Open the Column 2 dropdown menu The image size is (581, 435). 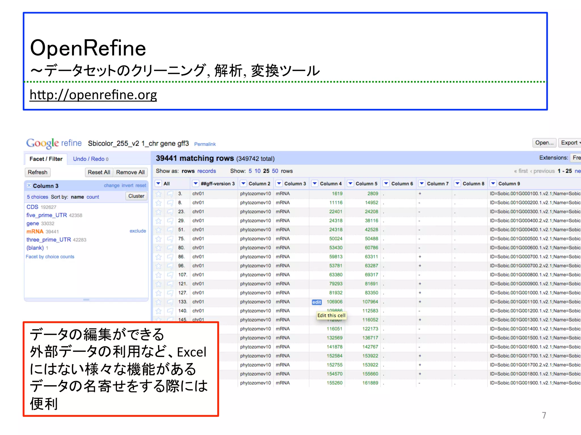[x=243, y=184]
